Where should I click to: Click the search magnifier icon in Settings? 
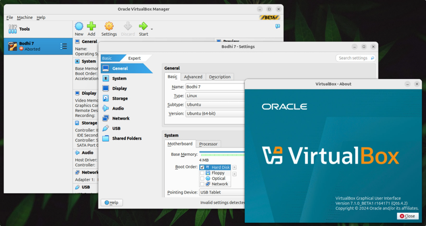[x=373, y=58]
